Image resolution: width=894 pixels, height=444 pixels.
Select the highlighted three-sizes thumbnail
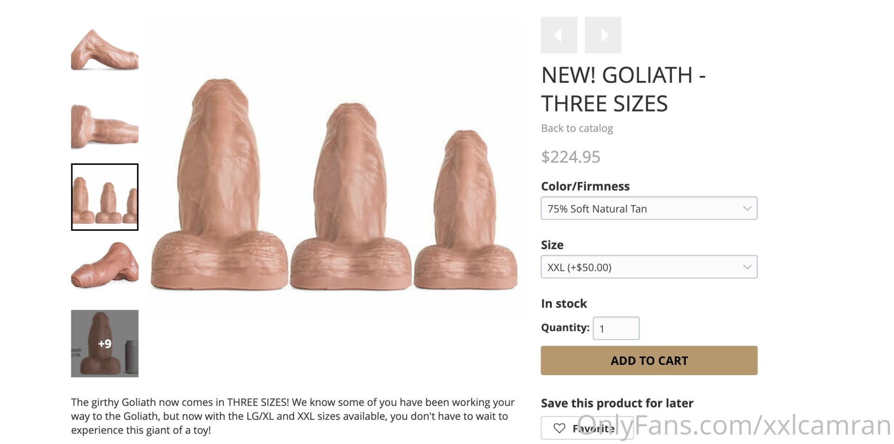[105, 197]
